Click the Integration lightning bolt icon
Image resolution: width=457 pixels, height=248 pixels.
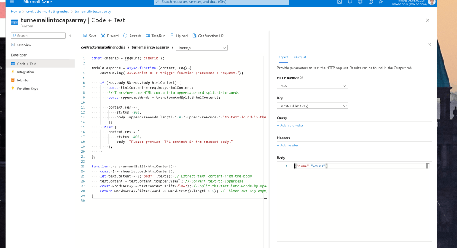click(x=13, y=72)
